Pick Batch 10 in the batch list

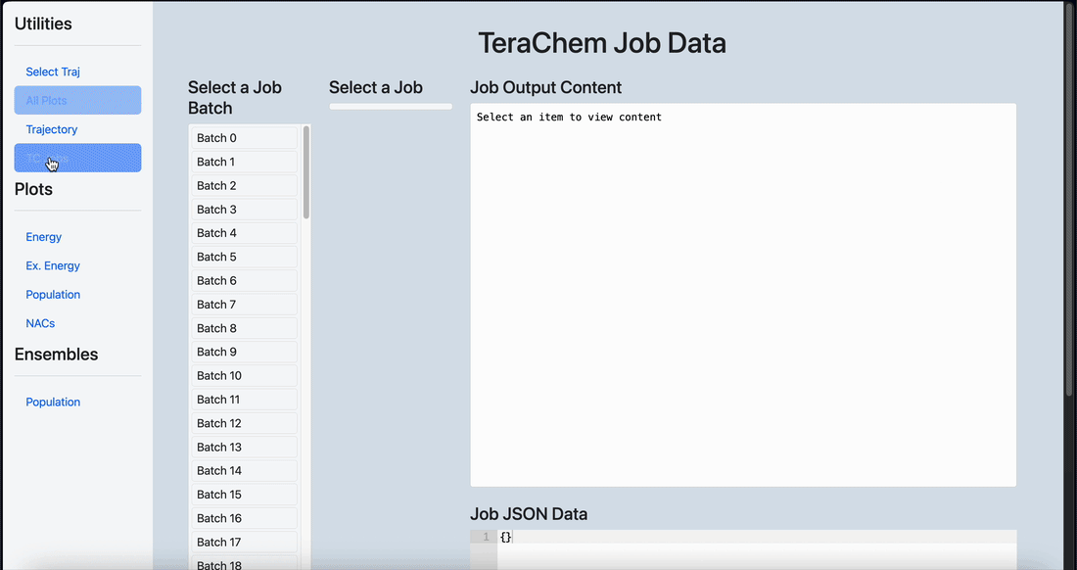(245, 376)
